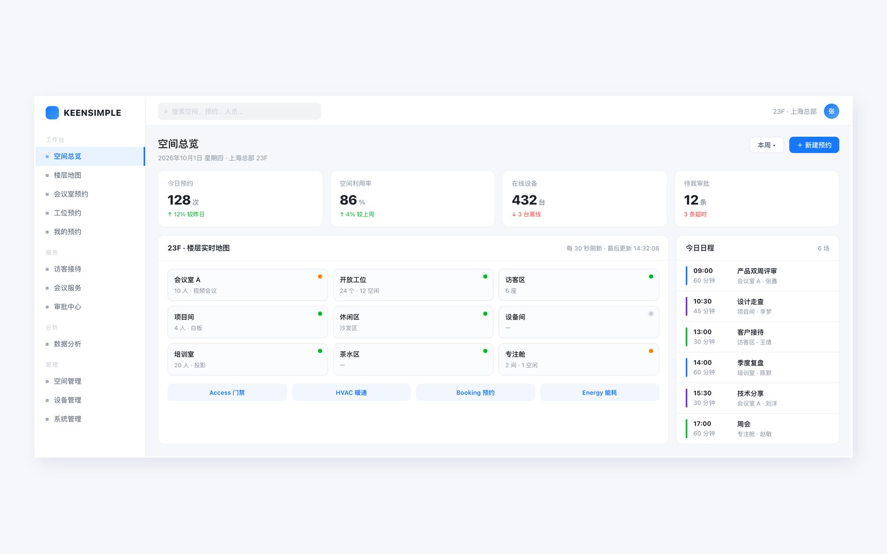Open the 本周 period dropdown
This screenshot has width=887, height=554.
pyautogui.click(x=767, y=145)
